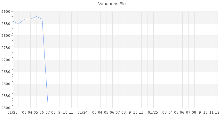Viewport: 224px width, 128px height.
Task: Jump to the 01/25 x-axis label
Action: pos(153,112)
